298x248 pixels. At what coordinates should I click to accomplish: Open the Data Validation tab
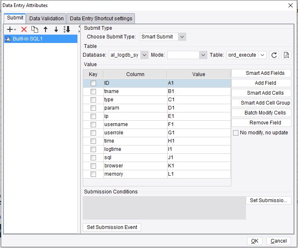[46, 19]
